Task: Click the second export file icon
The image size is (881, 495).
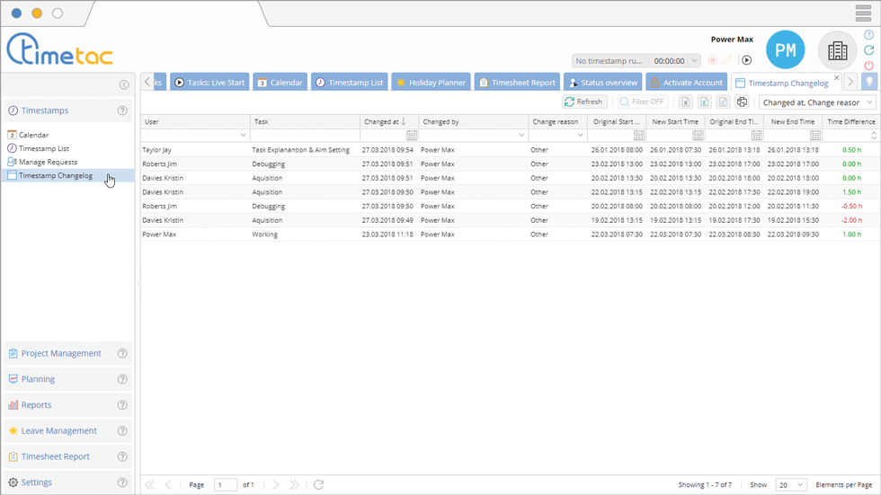Action: point(705,102)
